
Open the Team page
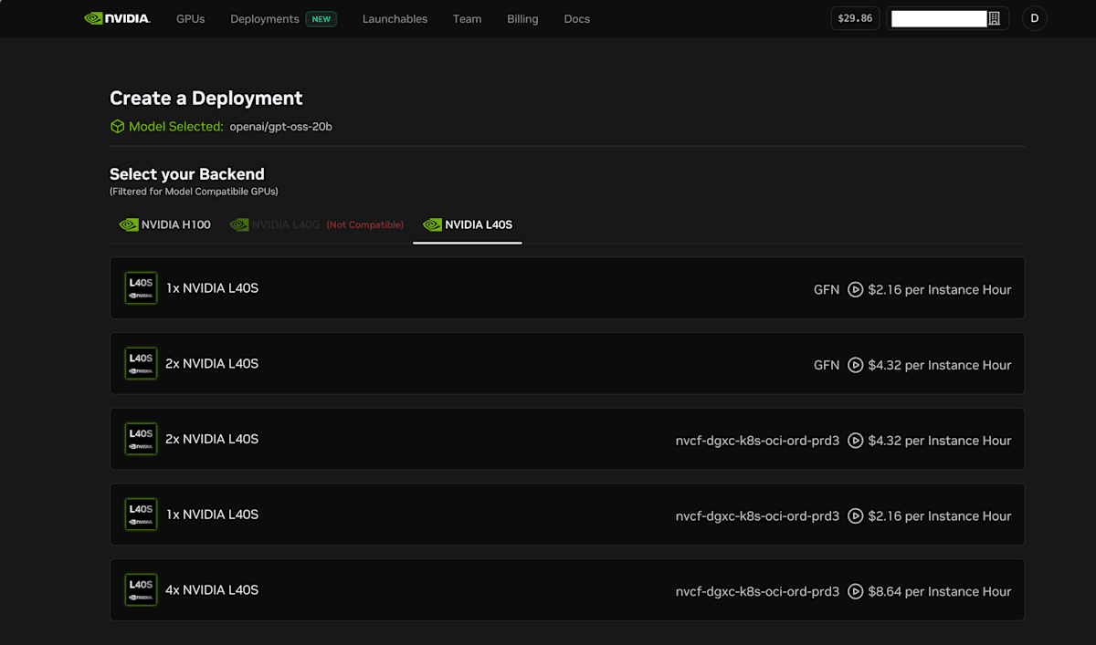point(467,18)
